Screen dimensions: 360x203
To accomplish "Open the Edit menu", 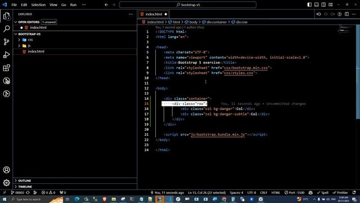I will click(x=24, y=5).
